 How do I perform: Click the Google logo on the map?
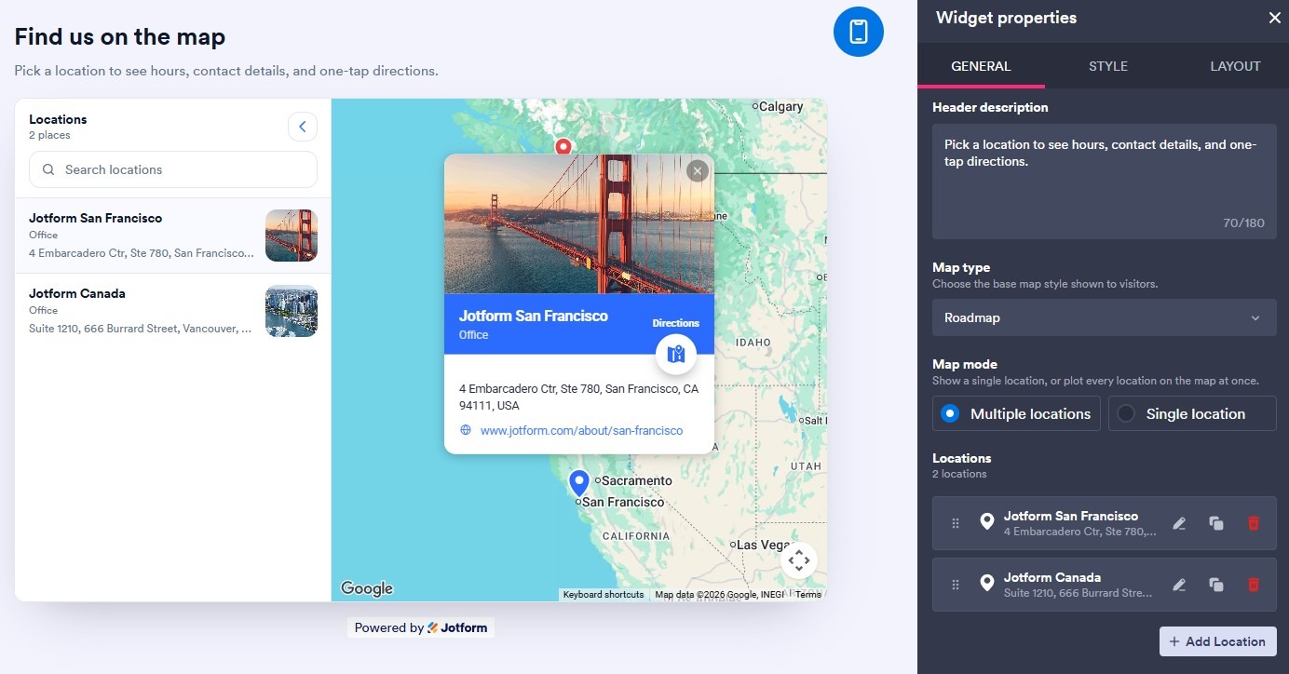[x=367, y=588]
